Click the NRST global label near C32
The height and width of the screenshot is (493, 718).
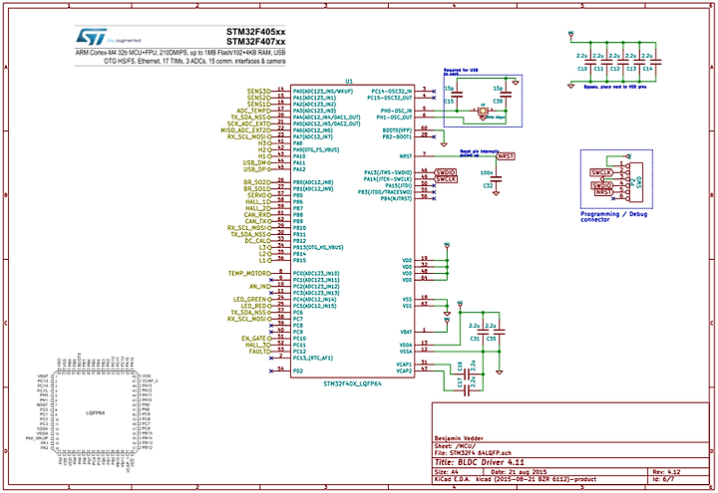[506, 156]
